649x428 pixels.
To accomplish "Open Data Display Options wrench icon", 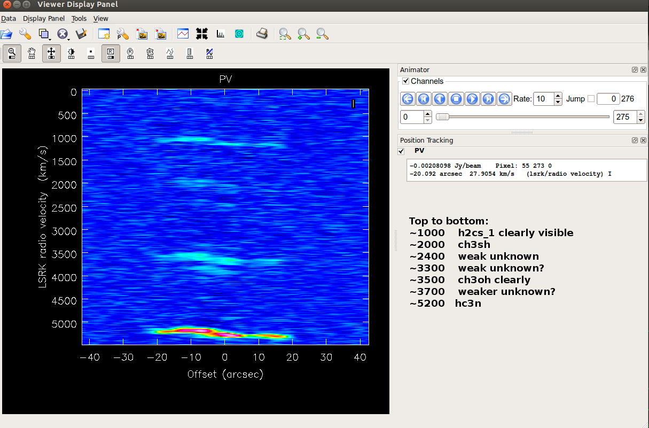I will [25, 34].
